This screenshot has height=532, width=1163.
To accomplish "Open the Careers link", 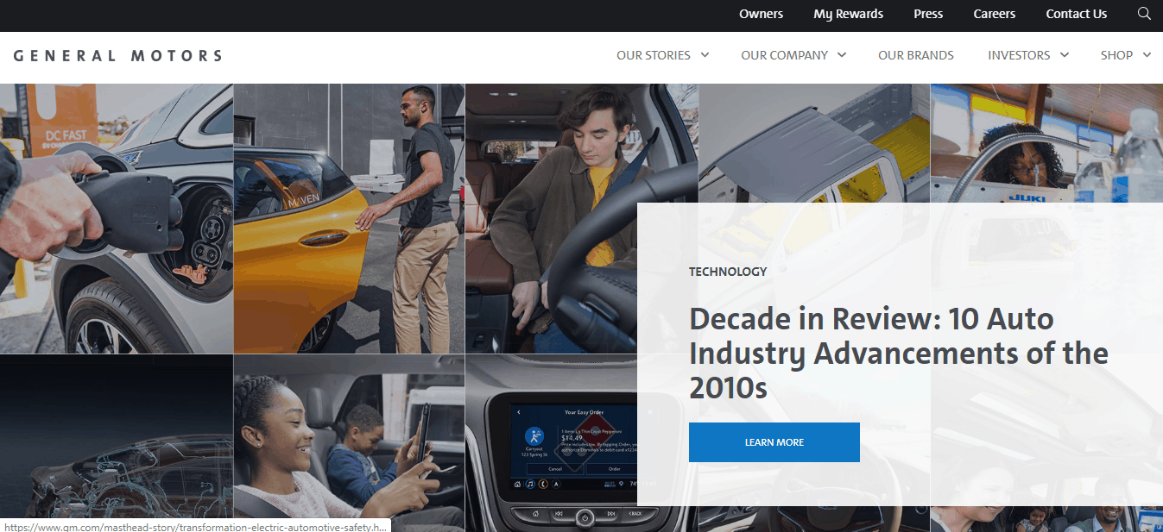I will (994, 14).
